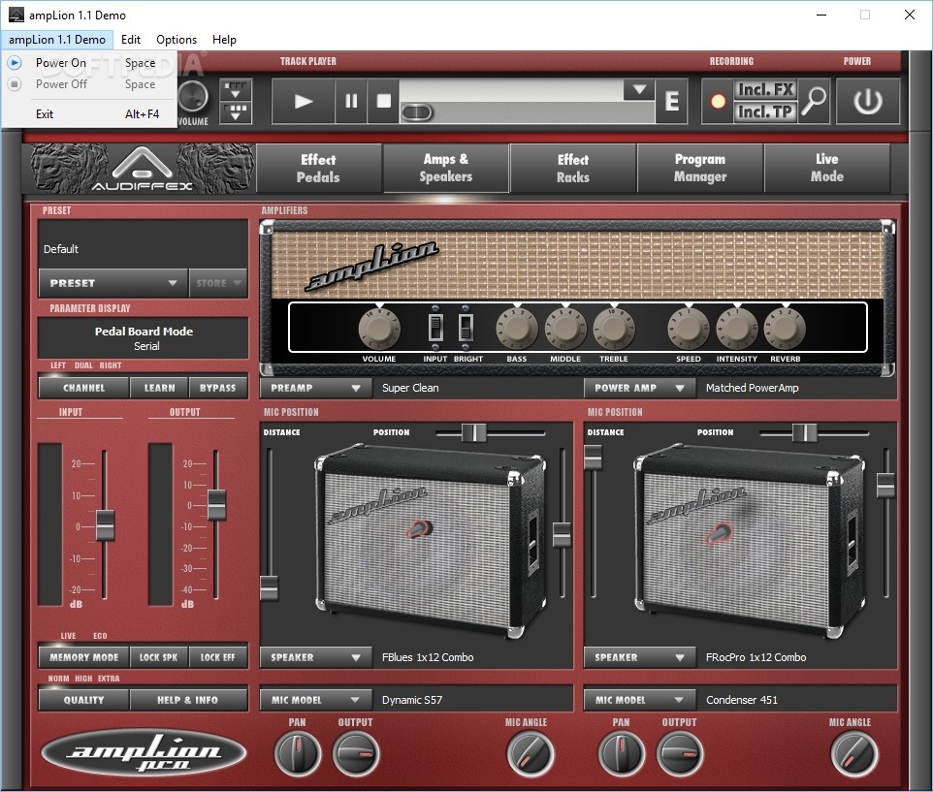This screenshot has width=933, height=792.
Task: Select Power On menu entry
Action: tap(89, 62)
